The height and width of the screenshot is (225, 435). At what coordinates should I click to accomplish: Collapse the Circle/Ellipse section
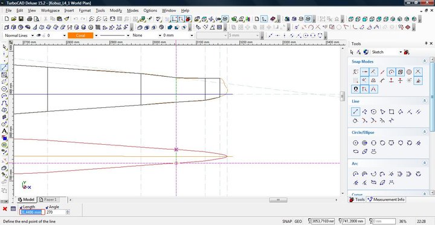pyautogui.click(x=424, y=132)
